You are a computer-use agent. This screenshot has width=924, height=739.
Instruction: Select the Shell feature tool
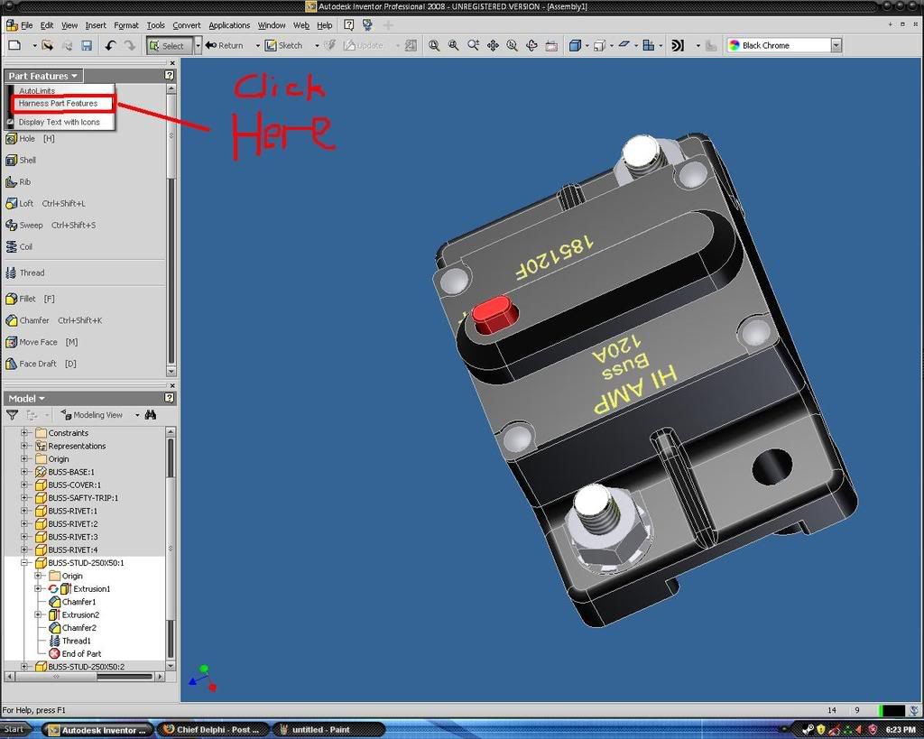click(x=21, y=161)
